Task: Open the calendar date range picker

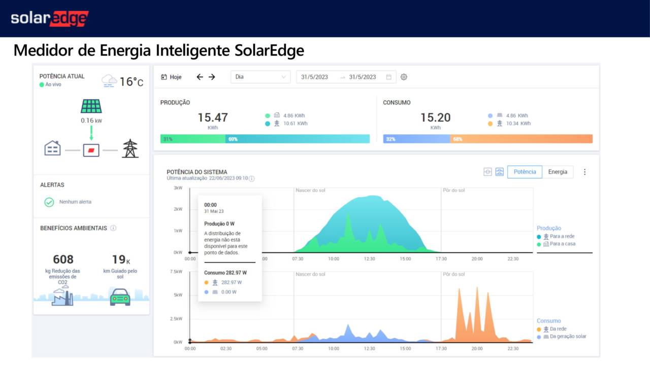Action: pyautogui.click(x=389, y=77)
